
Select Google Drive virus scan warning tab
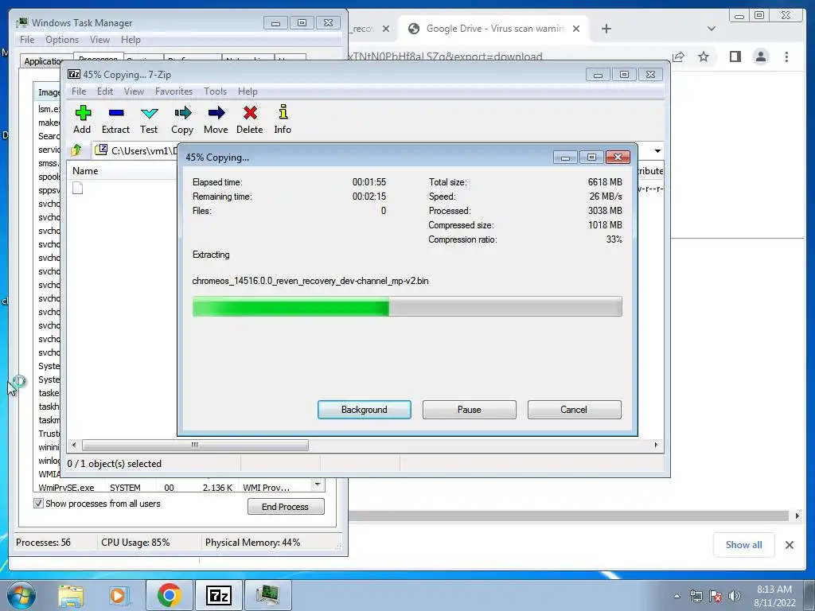point(493,29)
